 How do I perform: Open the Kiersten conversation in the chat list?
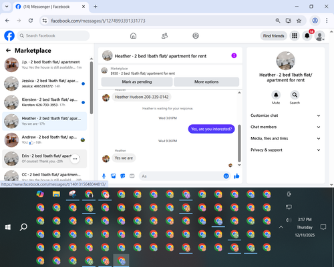pos(45,102)
